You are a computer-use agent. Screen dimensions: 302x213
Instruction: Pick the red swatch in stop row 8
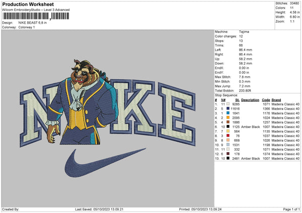(x=228, y=136)
